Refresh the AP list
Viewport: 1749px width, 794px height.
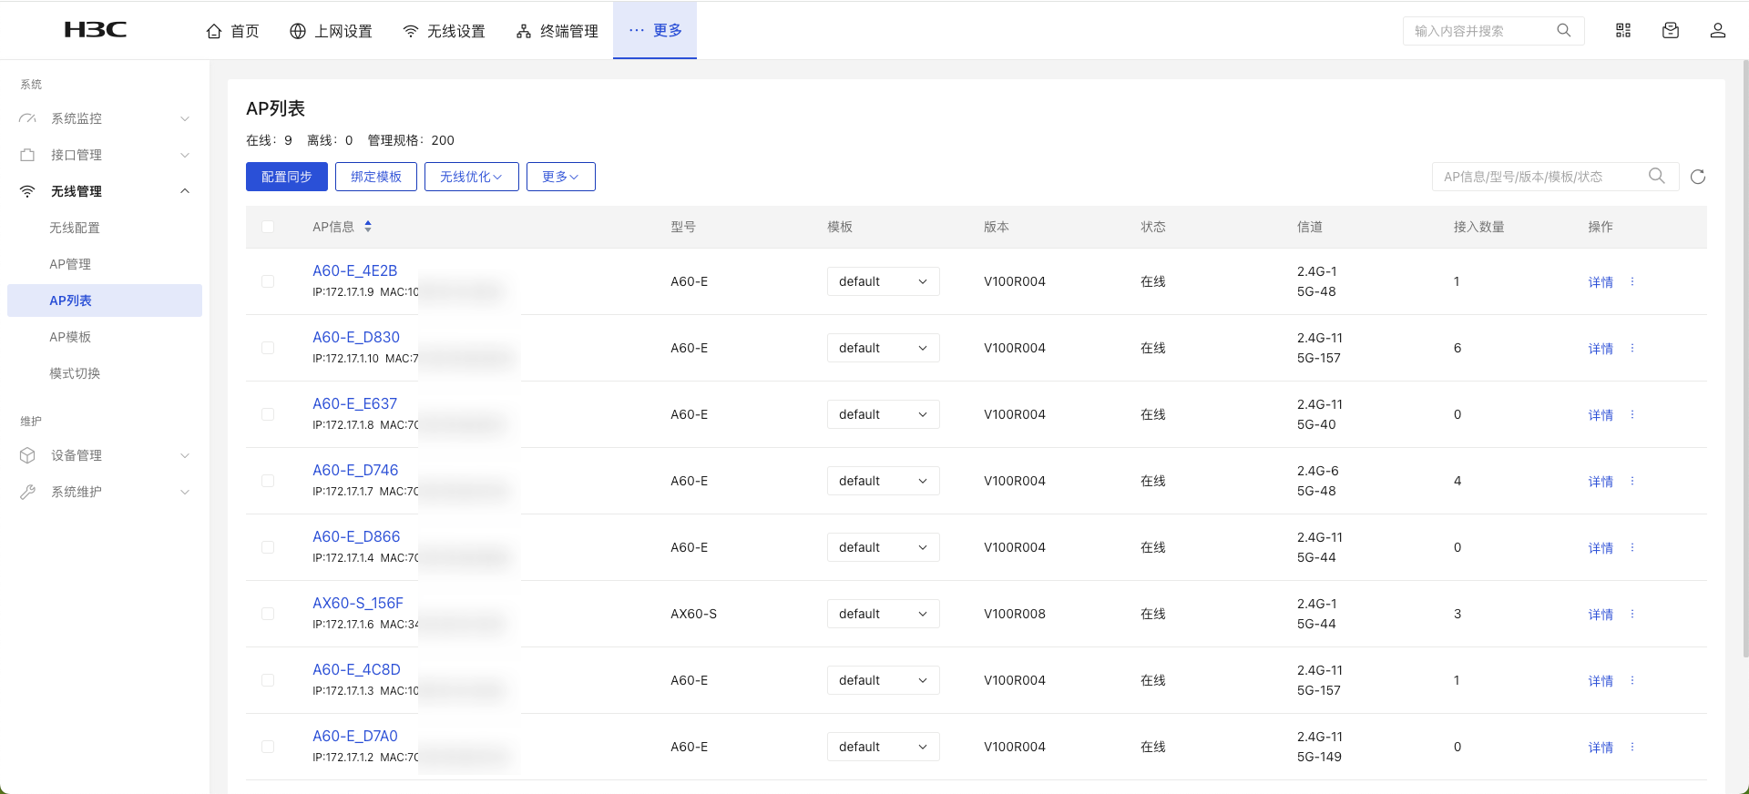pyautogui.click(x=1698, y=177)
